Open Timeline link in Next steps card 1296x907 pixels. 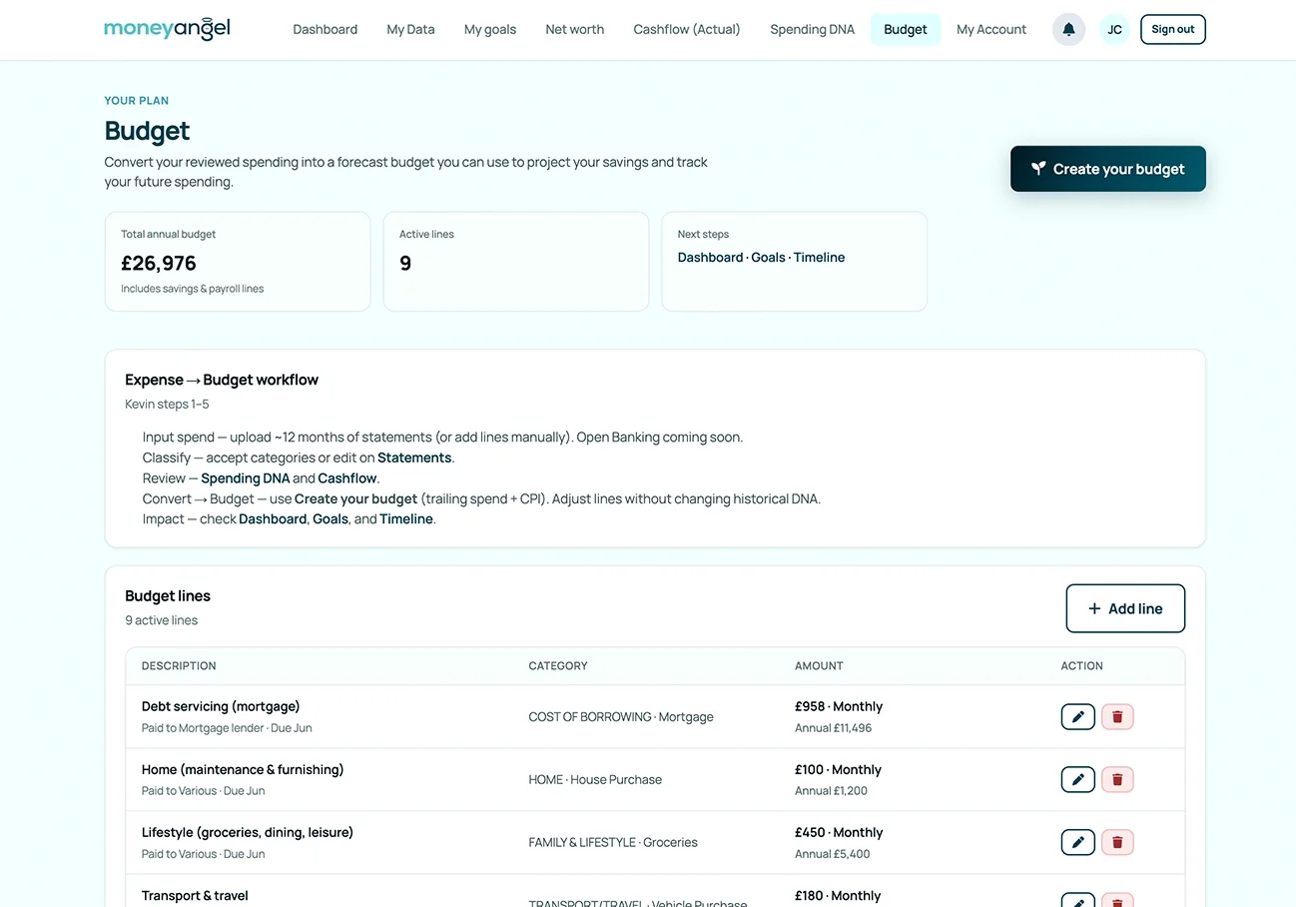[819, 258]
